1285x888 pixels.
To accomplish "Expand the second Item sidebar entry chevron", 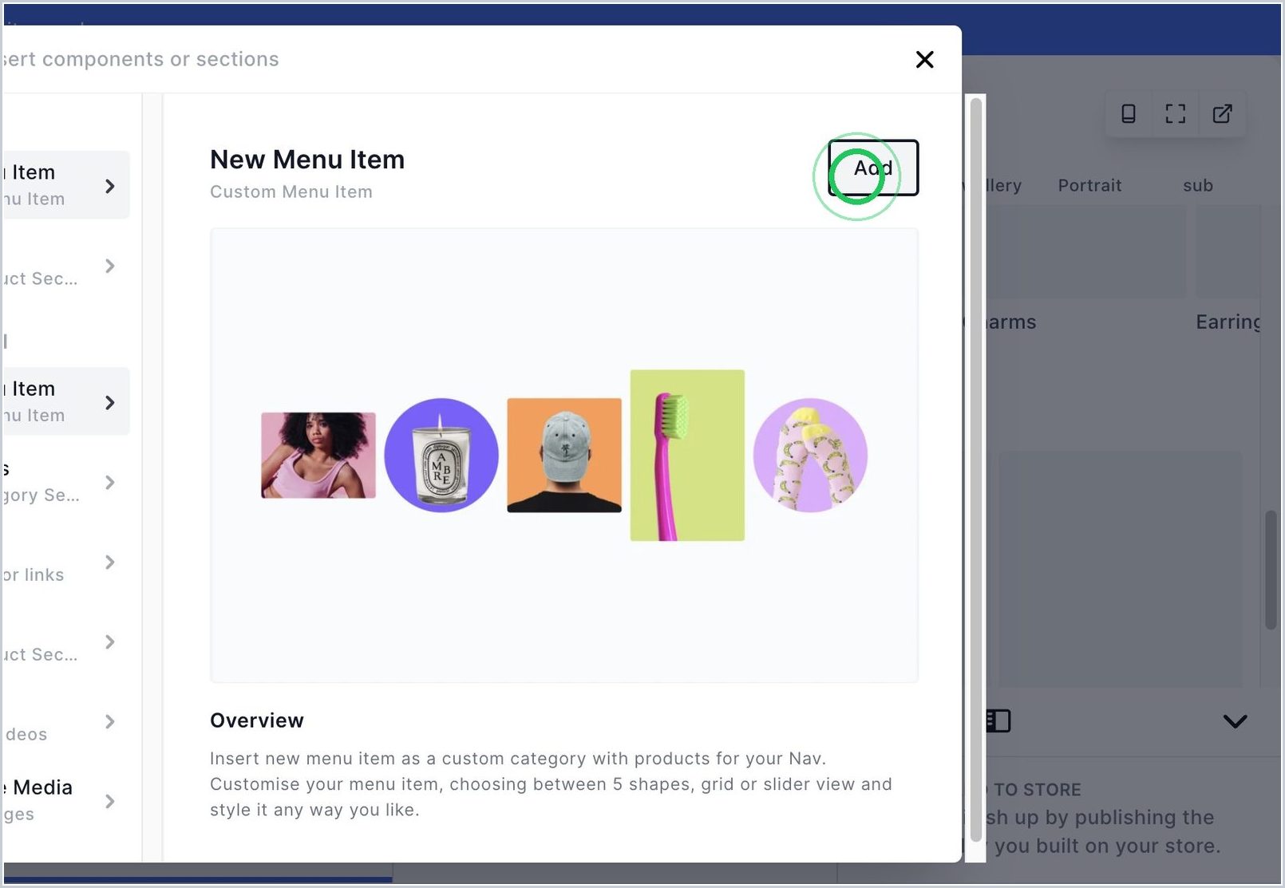I will [110, 402].
